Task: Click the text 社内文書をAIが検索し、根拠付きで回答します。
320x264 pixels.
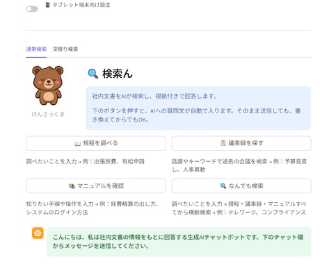Action: (x=154, y=96)
